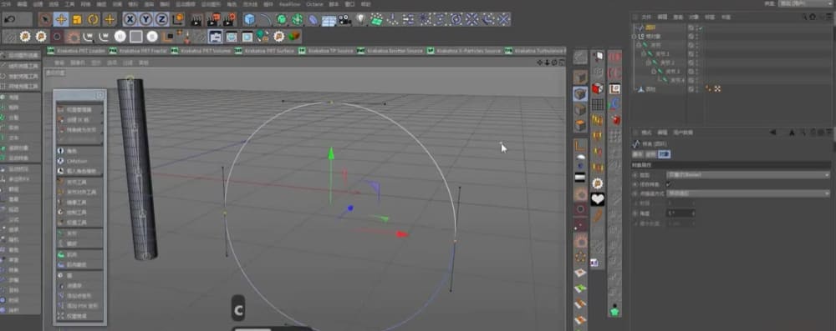Open the 帮助 help menu
836x331 pixels.
click(x=366, y=3)
